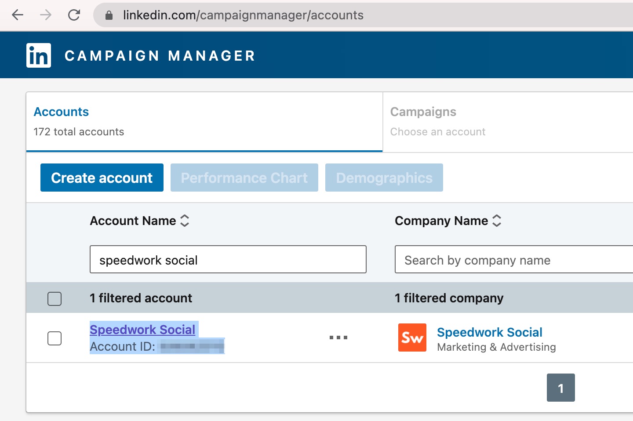Switch to the Campaigns tab

point(508,122)
